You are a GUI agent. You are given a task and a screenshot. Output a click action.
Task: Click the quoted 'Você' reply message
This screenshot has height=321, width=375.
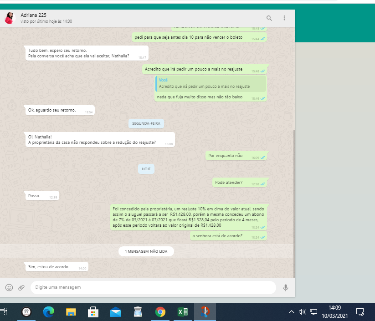coord(211,83)
